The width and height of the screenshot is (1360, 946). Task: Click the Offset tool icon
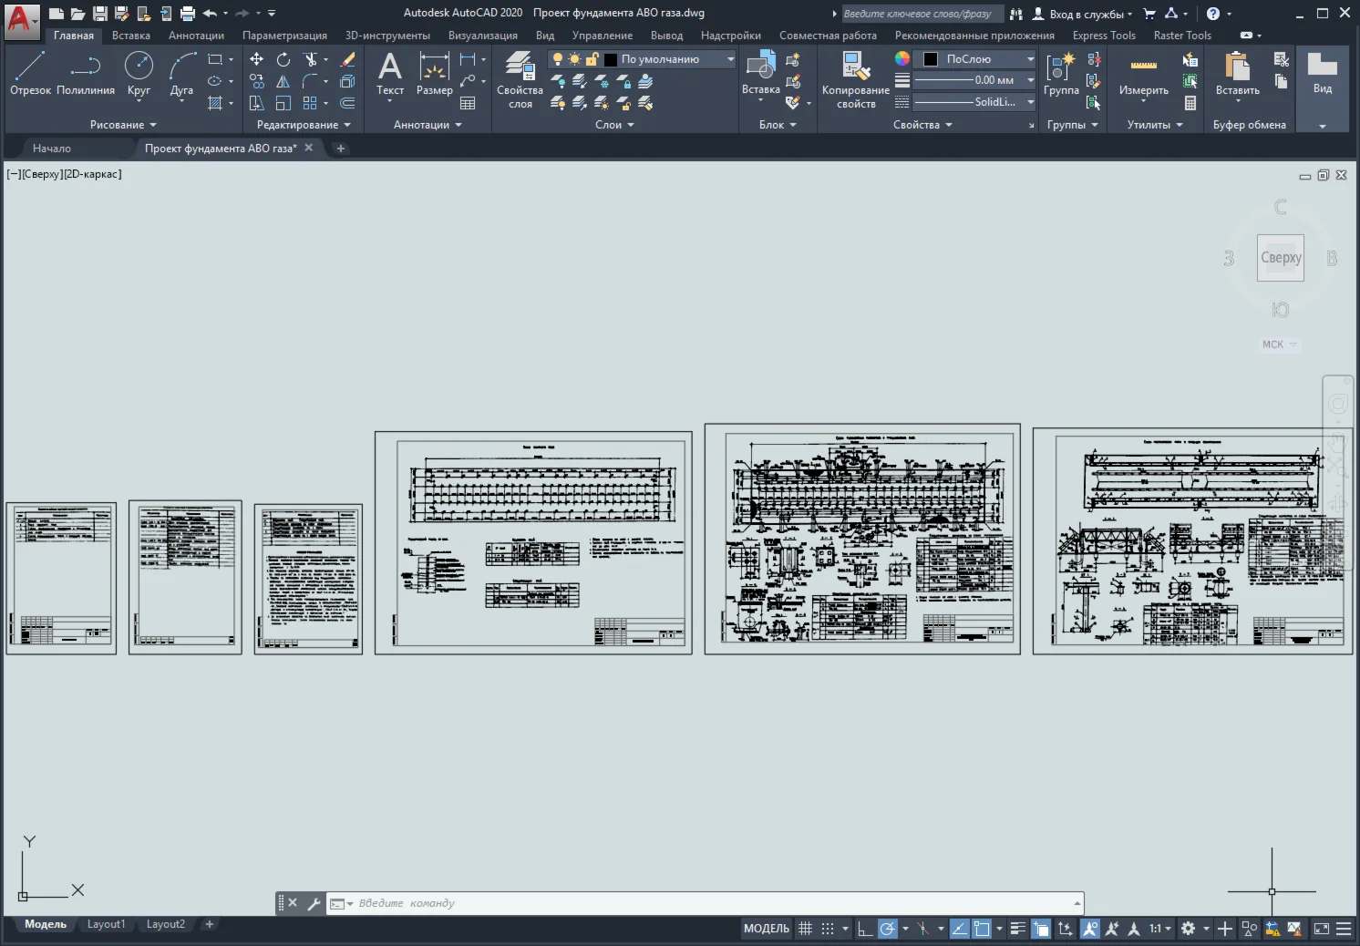(347, 103)
